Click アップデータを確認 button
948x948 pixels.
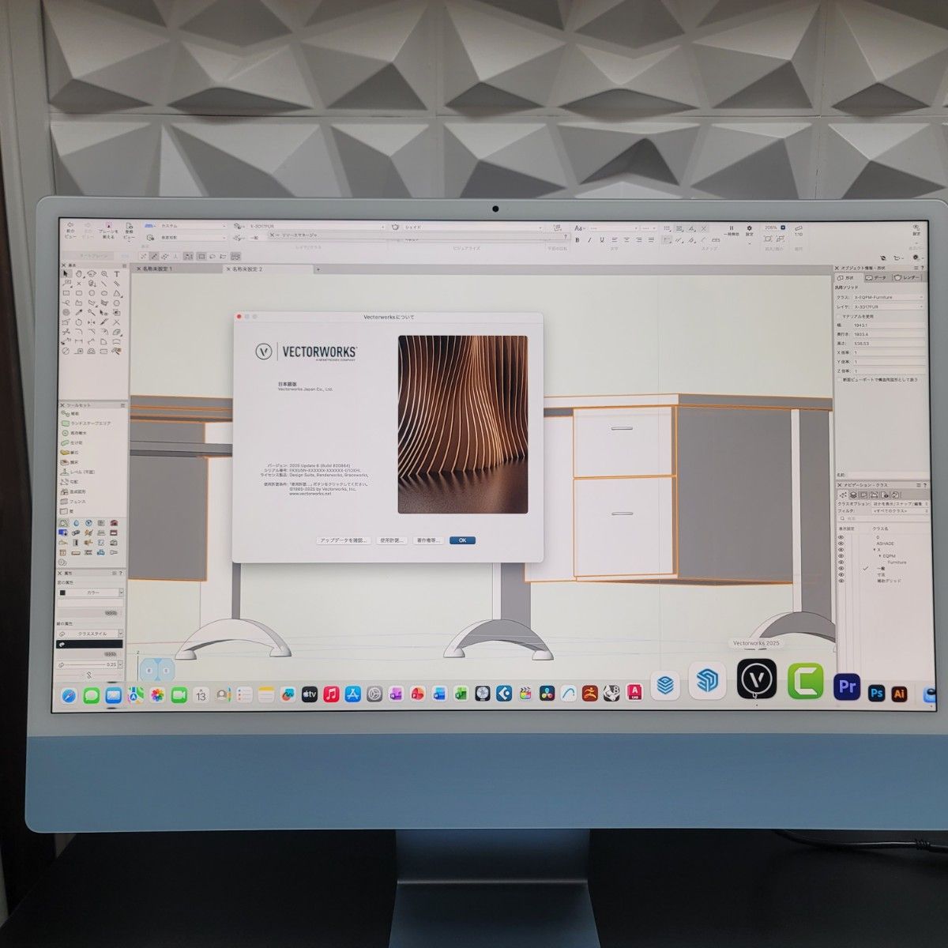pyautogui.click(x=344, y=540)
